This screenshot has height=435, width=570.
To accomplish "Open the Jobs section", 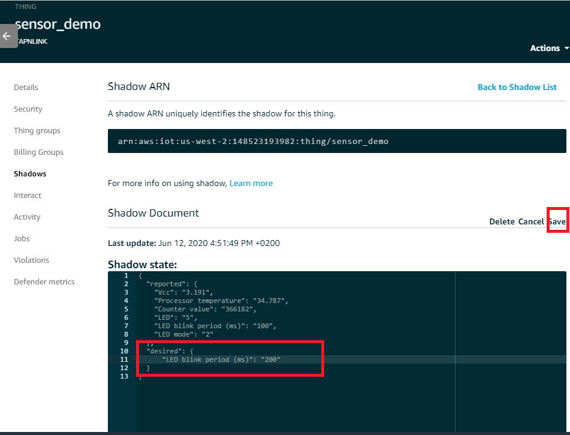I will click(x=22, y=238).
